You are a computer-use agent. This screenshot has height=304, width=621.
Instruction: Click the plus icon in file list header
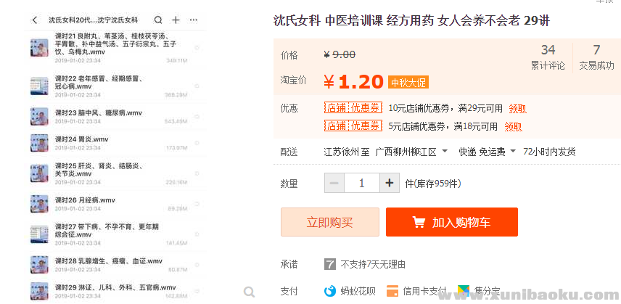click(x=176, y=20)
